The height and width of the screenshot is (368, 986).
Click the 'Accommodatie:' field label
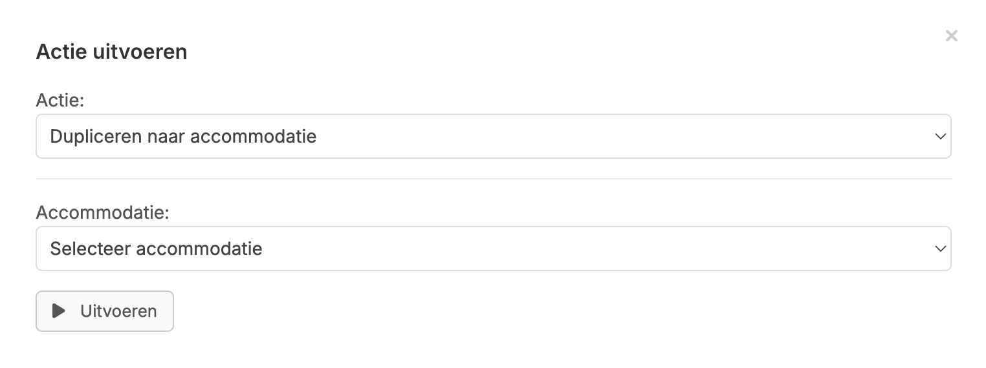coord(102,212)
